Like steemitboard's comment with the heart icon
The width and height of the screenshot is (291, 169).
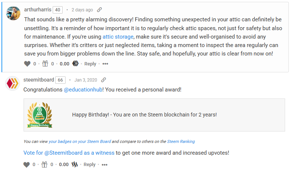click(x=27, y=165)
